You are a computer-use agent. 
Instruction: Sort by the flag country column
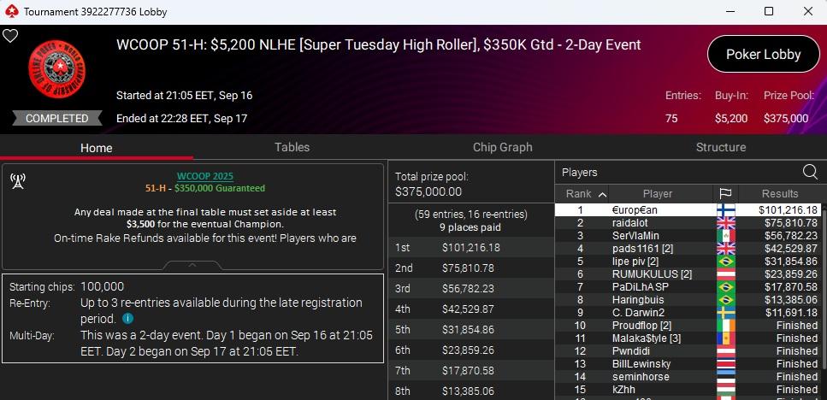click(725, 194)
